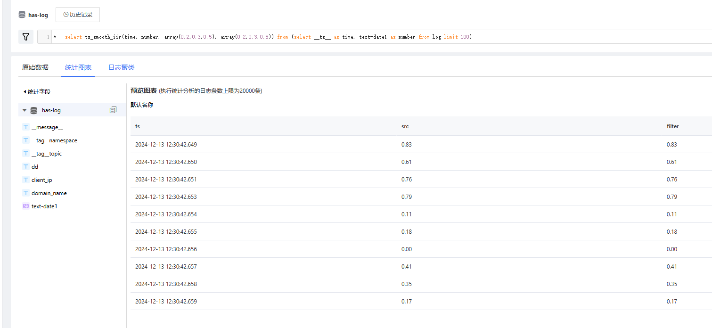Click src value 0.00
The image size is (712, 328).
pyautogui.click(x=406, y=249)
